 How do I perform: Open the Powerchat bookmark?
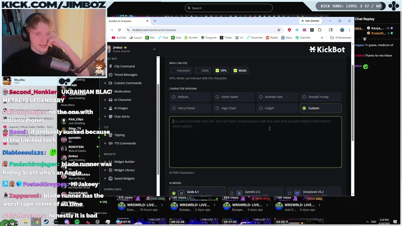254,38
